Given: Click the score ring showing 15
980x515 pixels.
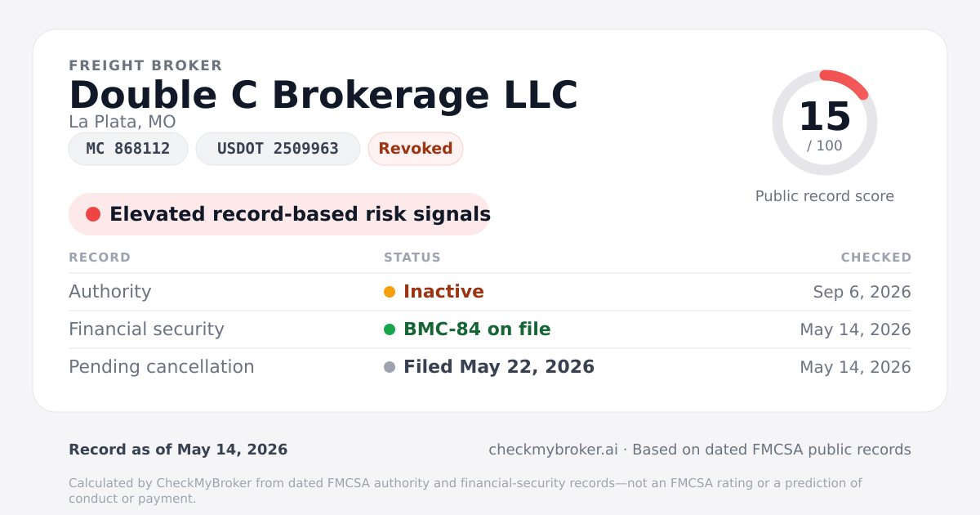Looking at the screenshot, I should 825,123.
